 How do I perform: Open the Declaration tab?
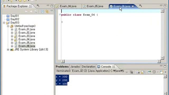[x=88, y=67]
